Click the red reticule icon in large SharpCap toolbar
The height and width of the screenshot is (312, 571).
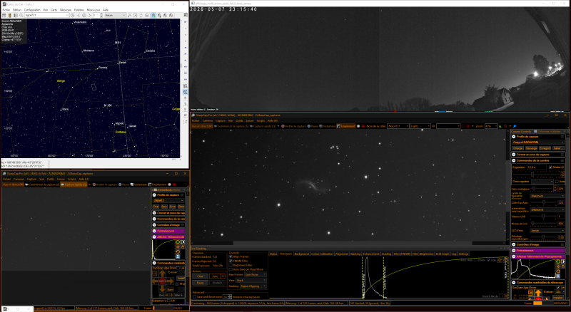(x=468, y=126)
